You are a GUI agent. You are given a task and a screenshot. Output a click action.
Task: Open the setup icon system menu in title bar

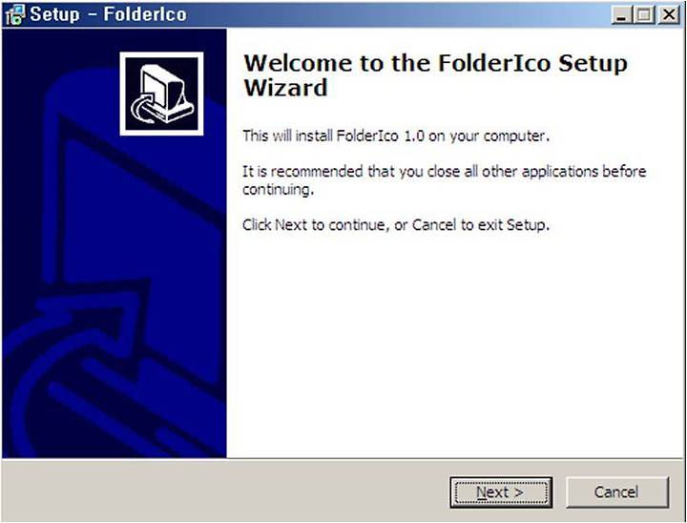click(x=14, y=14)
